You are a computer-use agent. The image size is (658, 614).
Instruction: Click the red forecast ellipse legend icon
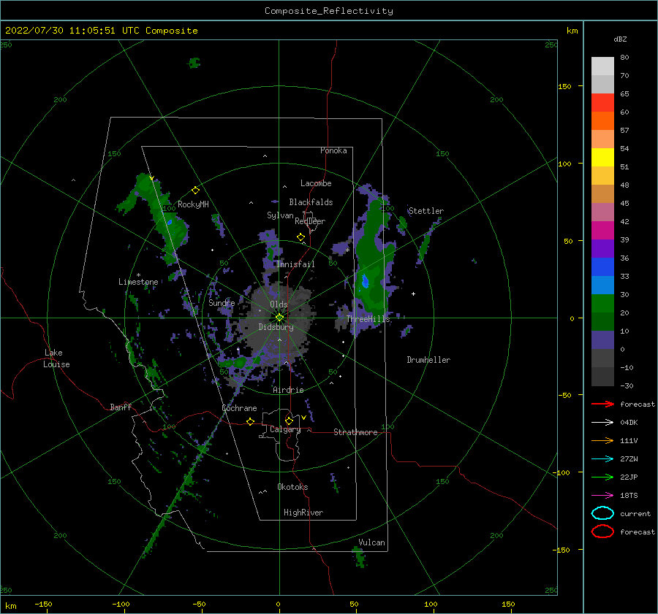602,532
